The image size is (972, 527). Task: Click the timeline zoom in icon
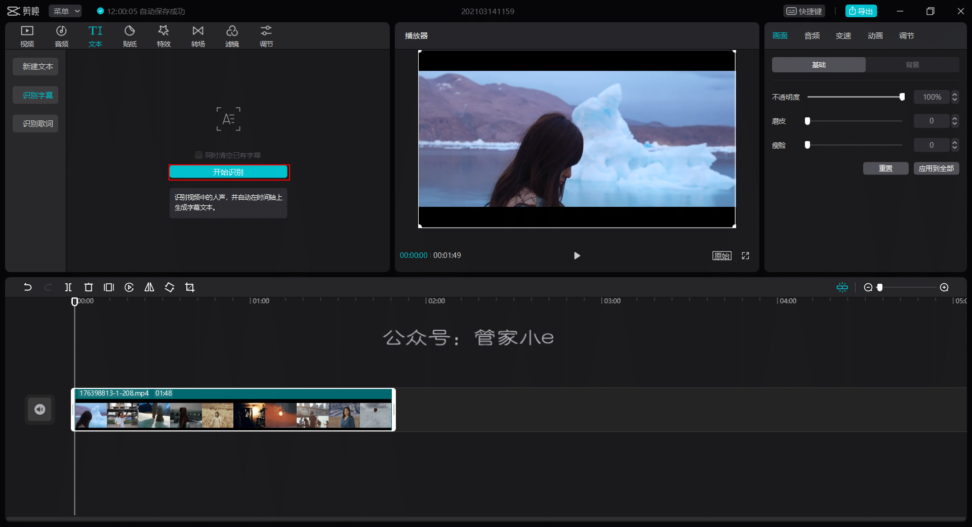click(944, 287)
